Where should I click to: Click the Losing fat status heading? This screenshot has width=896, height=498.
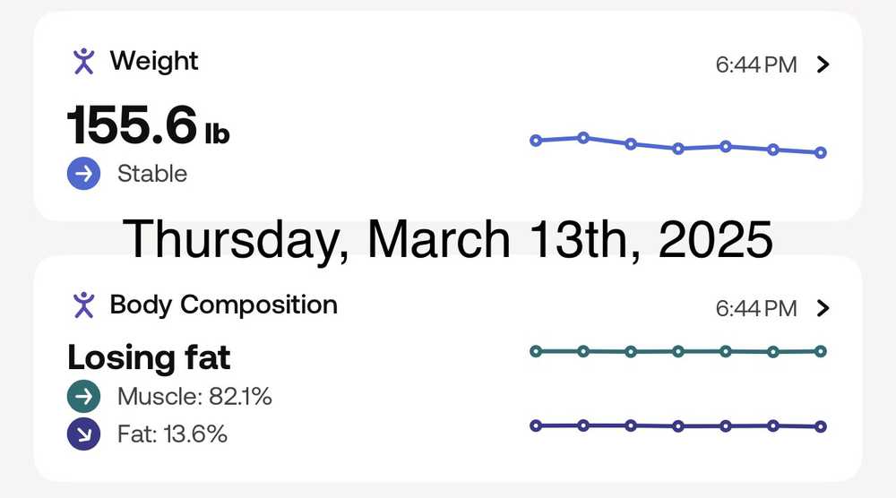(x=149, y=358)
